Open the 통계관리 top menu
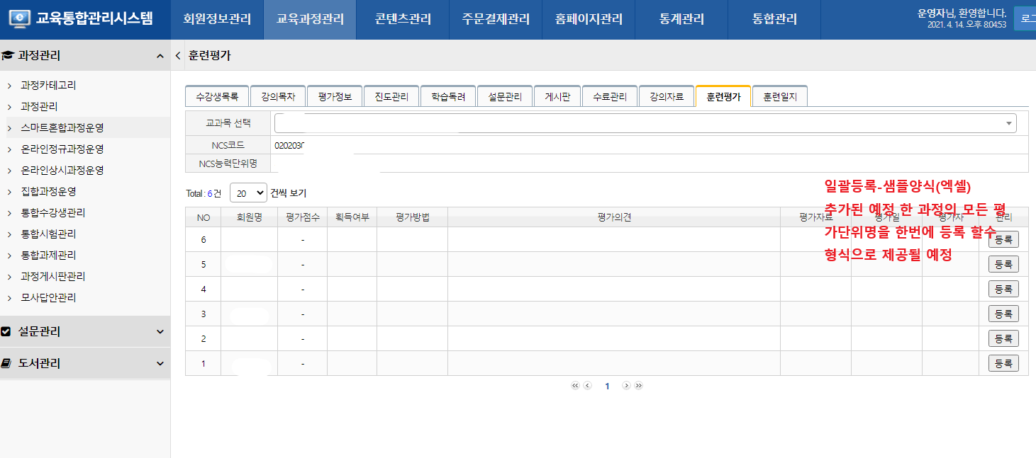 click(x=681, y=19)
